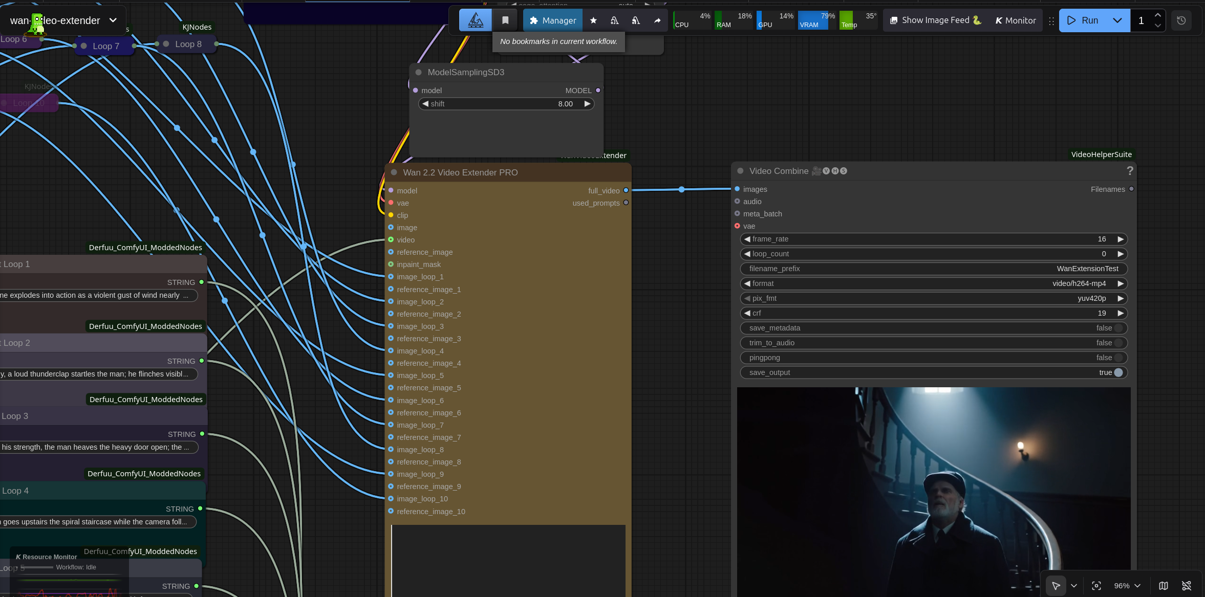Disable the save_output toggle
1205x597 pixels.
(1118, 372)
